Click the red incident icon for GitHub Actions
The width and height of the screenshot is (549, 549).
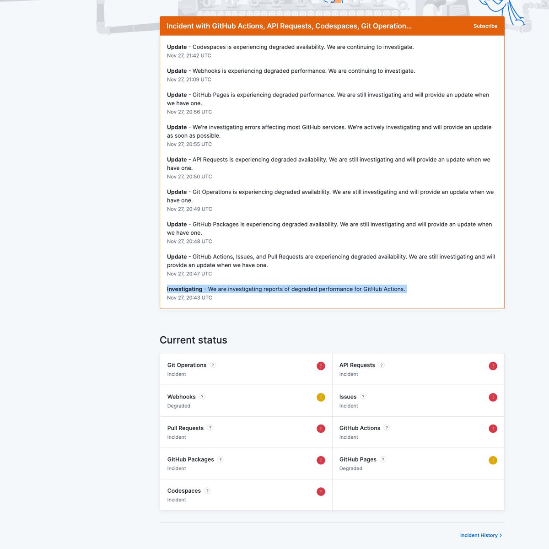493,429
